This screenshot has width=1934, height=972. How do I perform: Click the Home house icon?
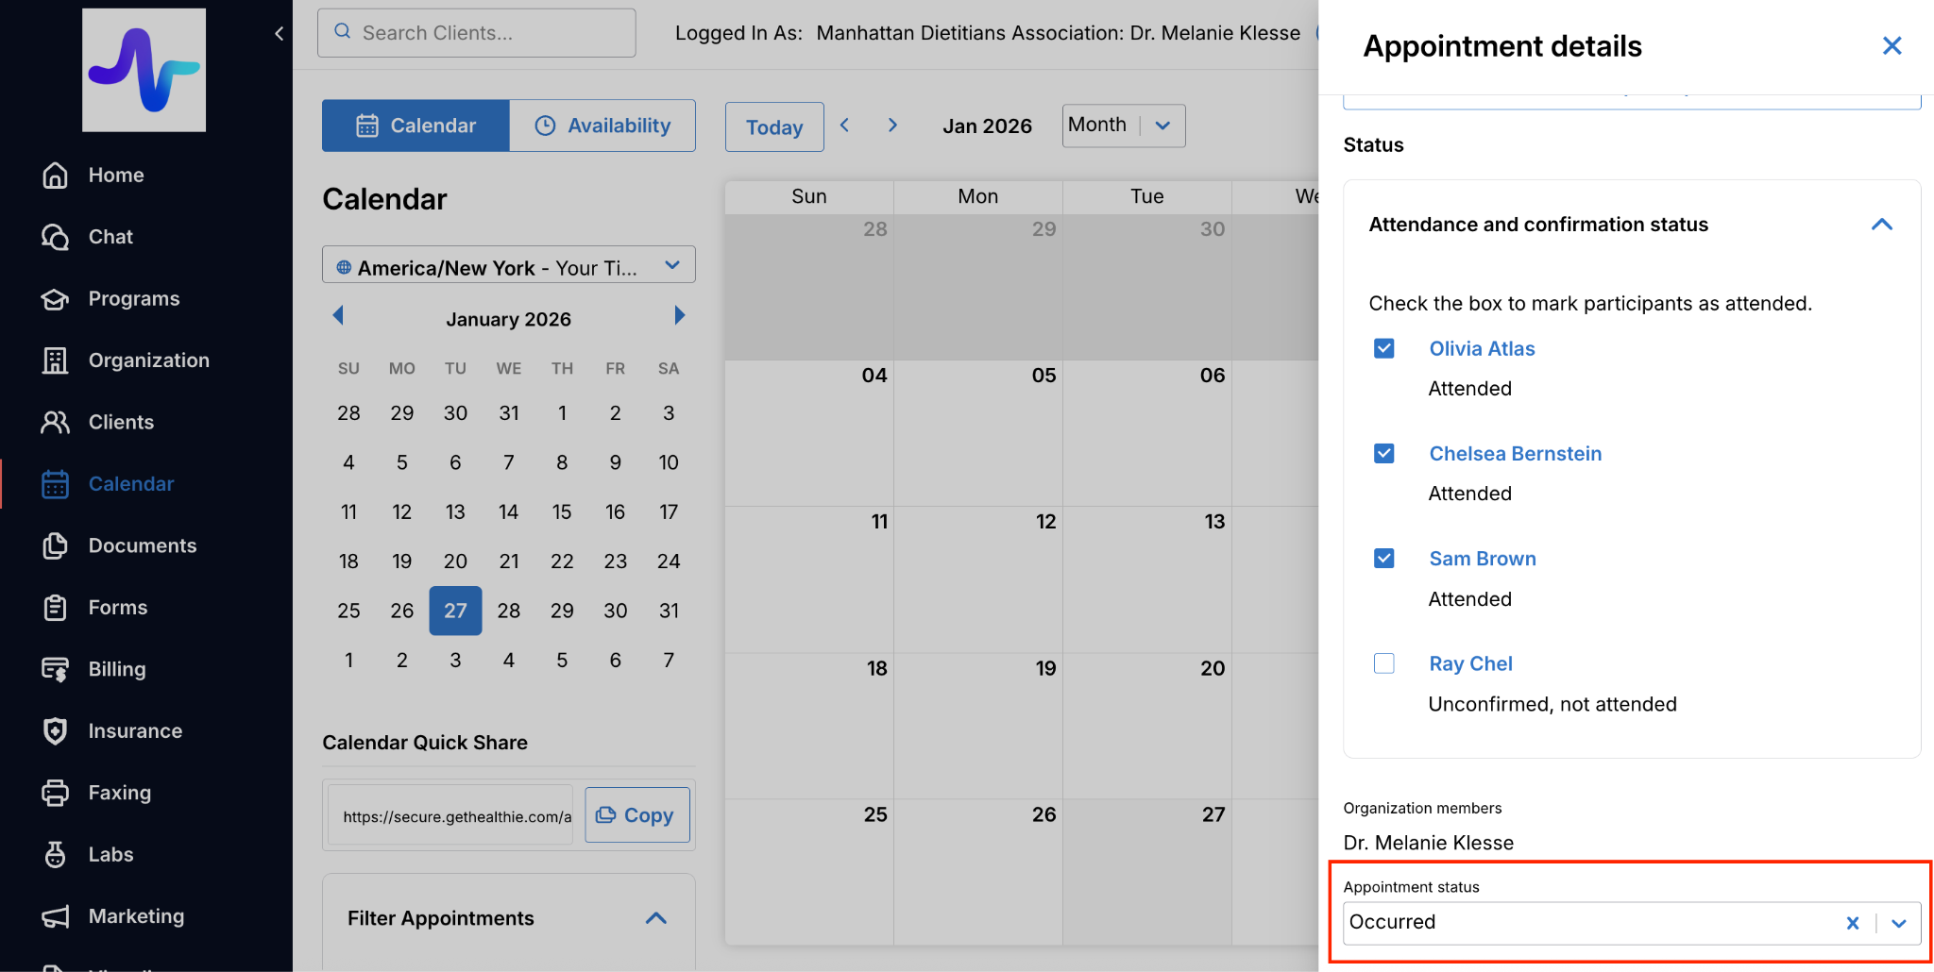click(56, 176)
